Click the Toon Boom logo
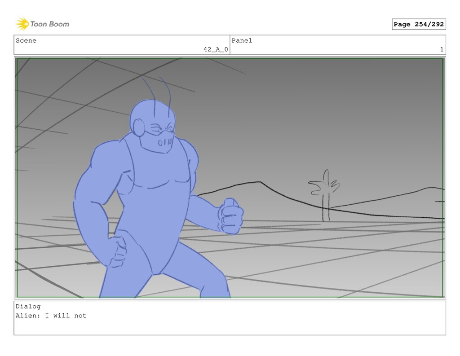The height and width of the screenshot is (356, 460). coord(42,24)
